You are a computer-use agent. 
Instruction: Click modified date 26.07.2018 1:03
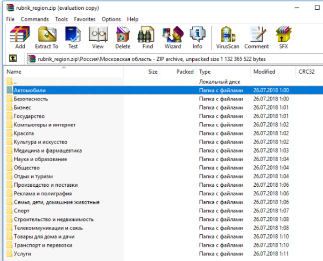271,151
